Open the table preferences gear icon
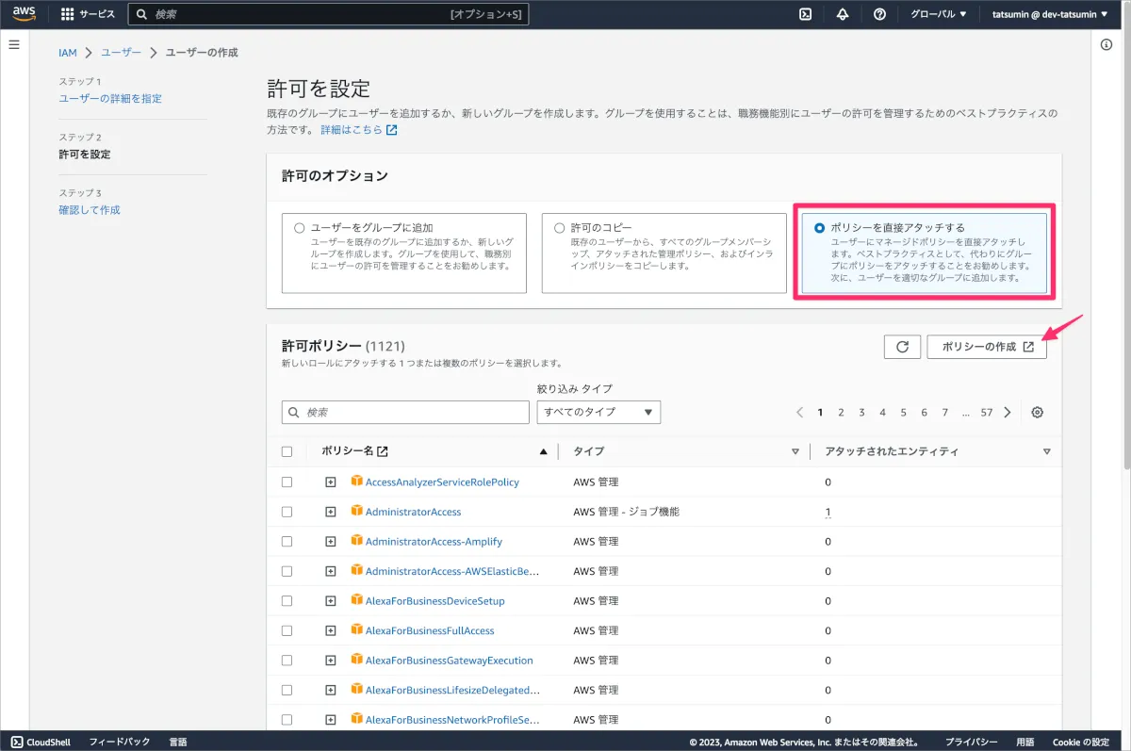 pyautogui.click(x=1038, y=412)
